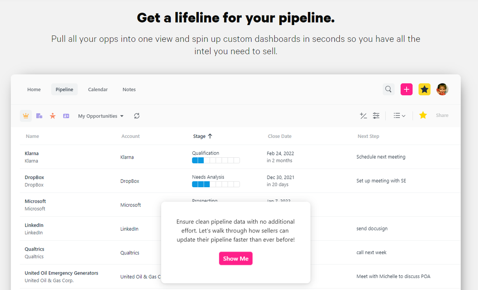Viewport: 478px width, 290px height.
Task: Open the purple contact card icon
Action: coord(66,116)
